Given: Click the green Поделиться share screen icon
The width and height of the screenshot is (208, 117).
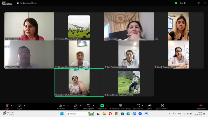Looking at the screenshot, I should (x=102, y=106).
